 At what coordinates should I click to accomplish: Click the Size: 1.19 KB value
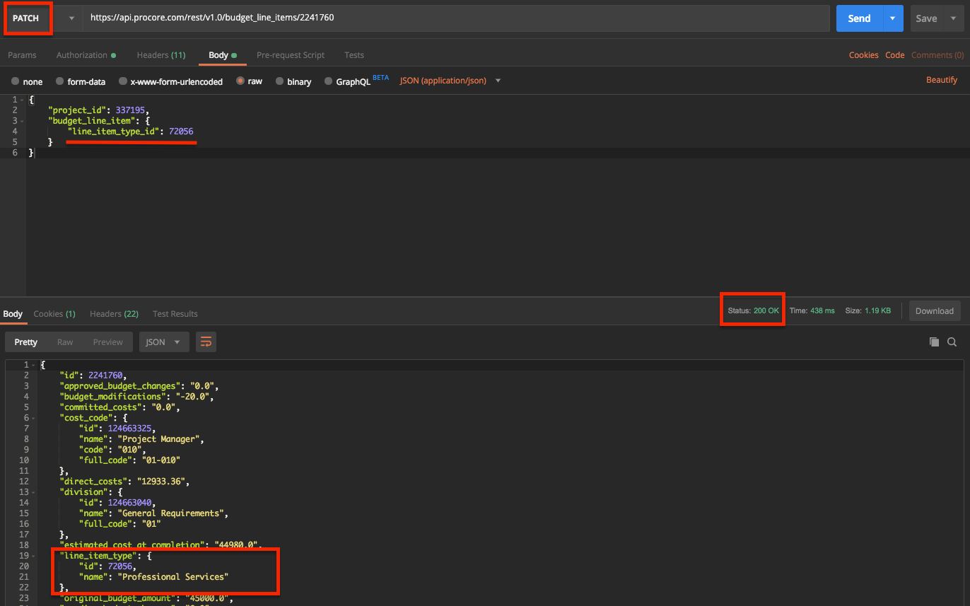pos(868,311)
